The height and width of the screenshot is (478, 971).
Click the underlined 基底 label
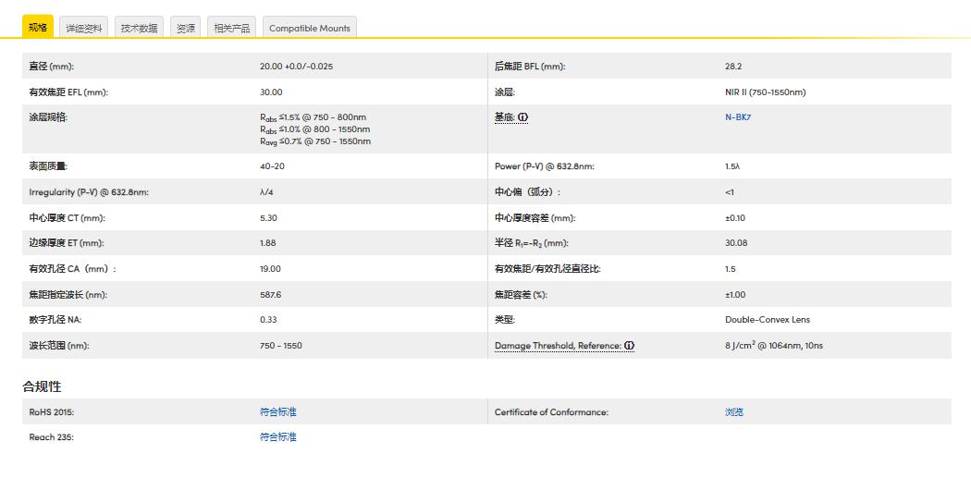click(x=504, y=117)
